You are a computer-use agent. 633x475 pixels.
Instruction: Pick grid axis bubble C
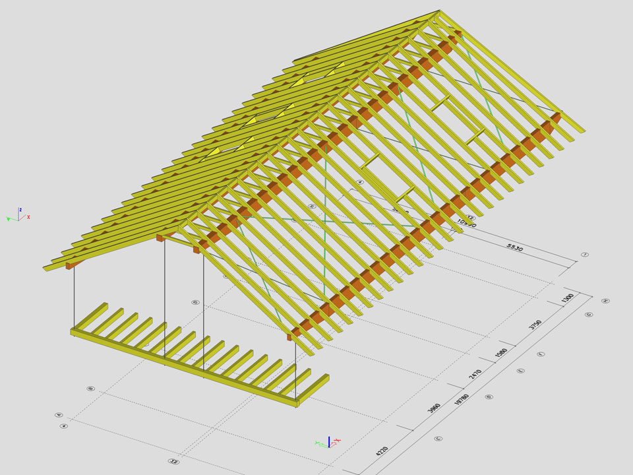(438, 438)
